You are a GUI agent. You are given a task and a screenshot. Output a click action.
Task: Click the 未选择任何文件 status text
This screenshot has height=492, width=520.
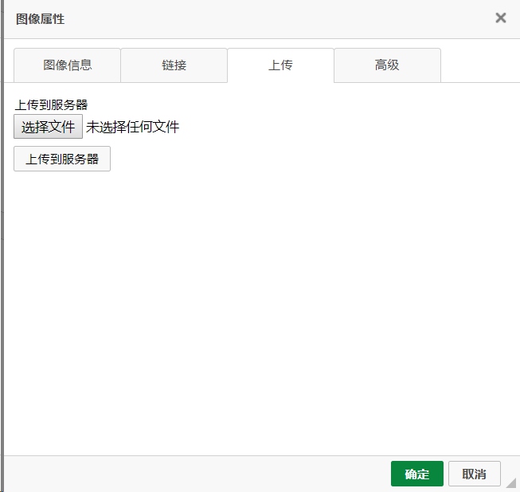pos(133,127)
